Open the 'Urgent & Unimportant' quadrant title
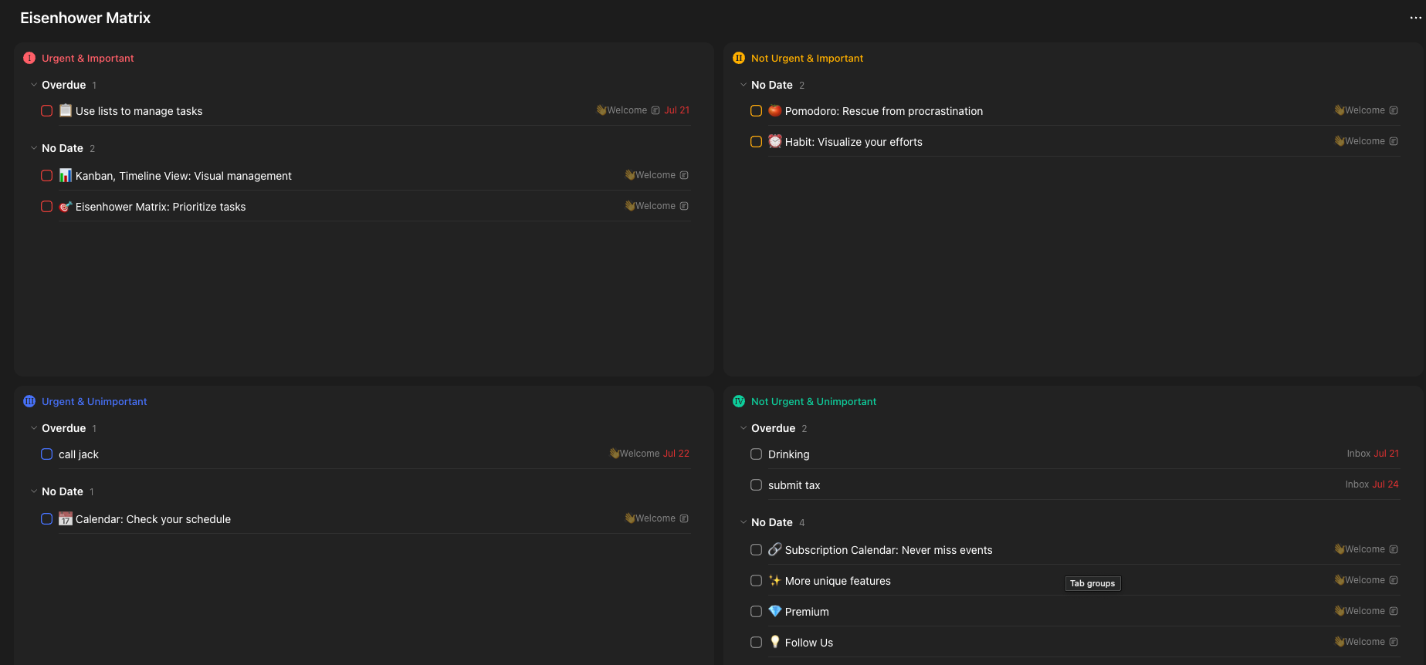Screen dimensions: 1426x665 (94, 401)
